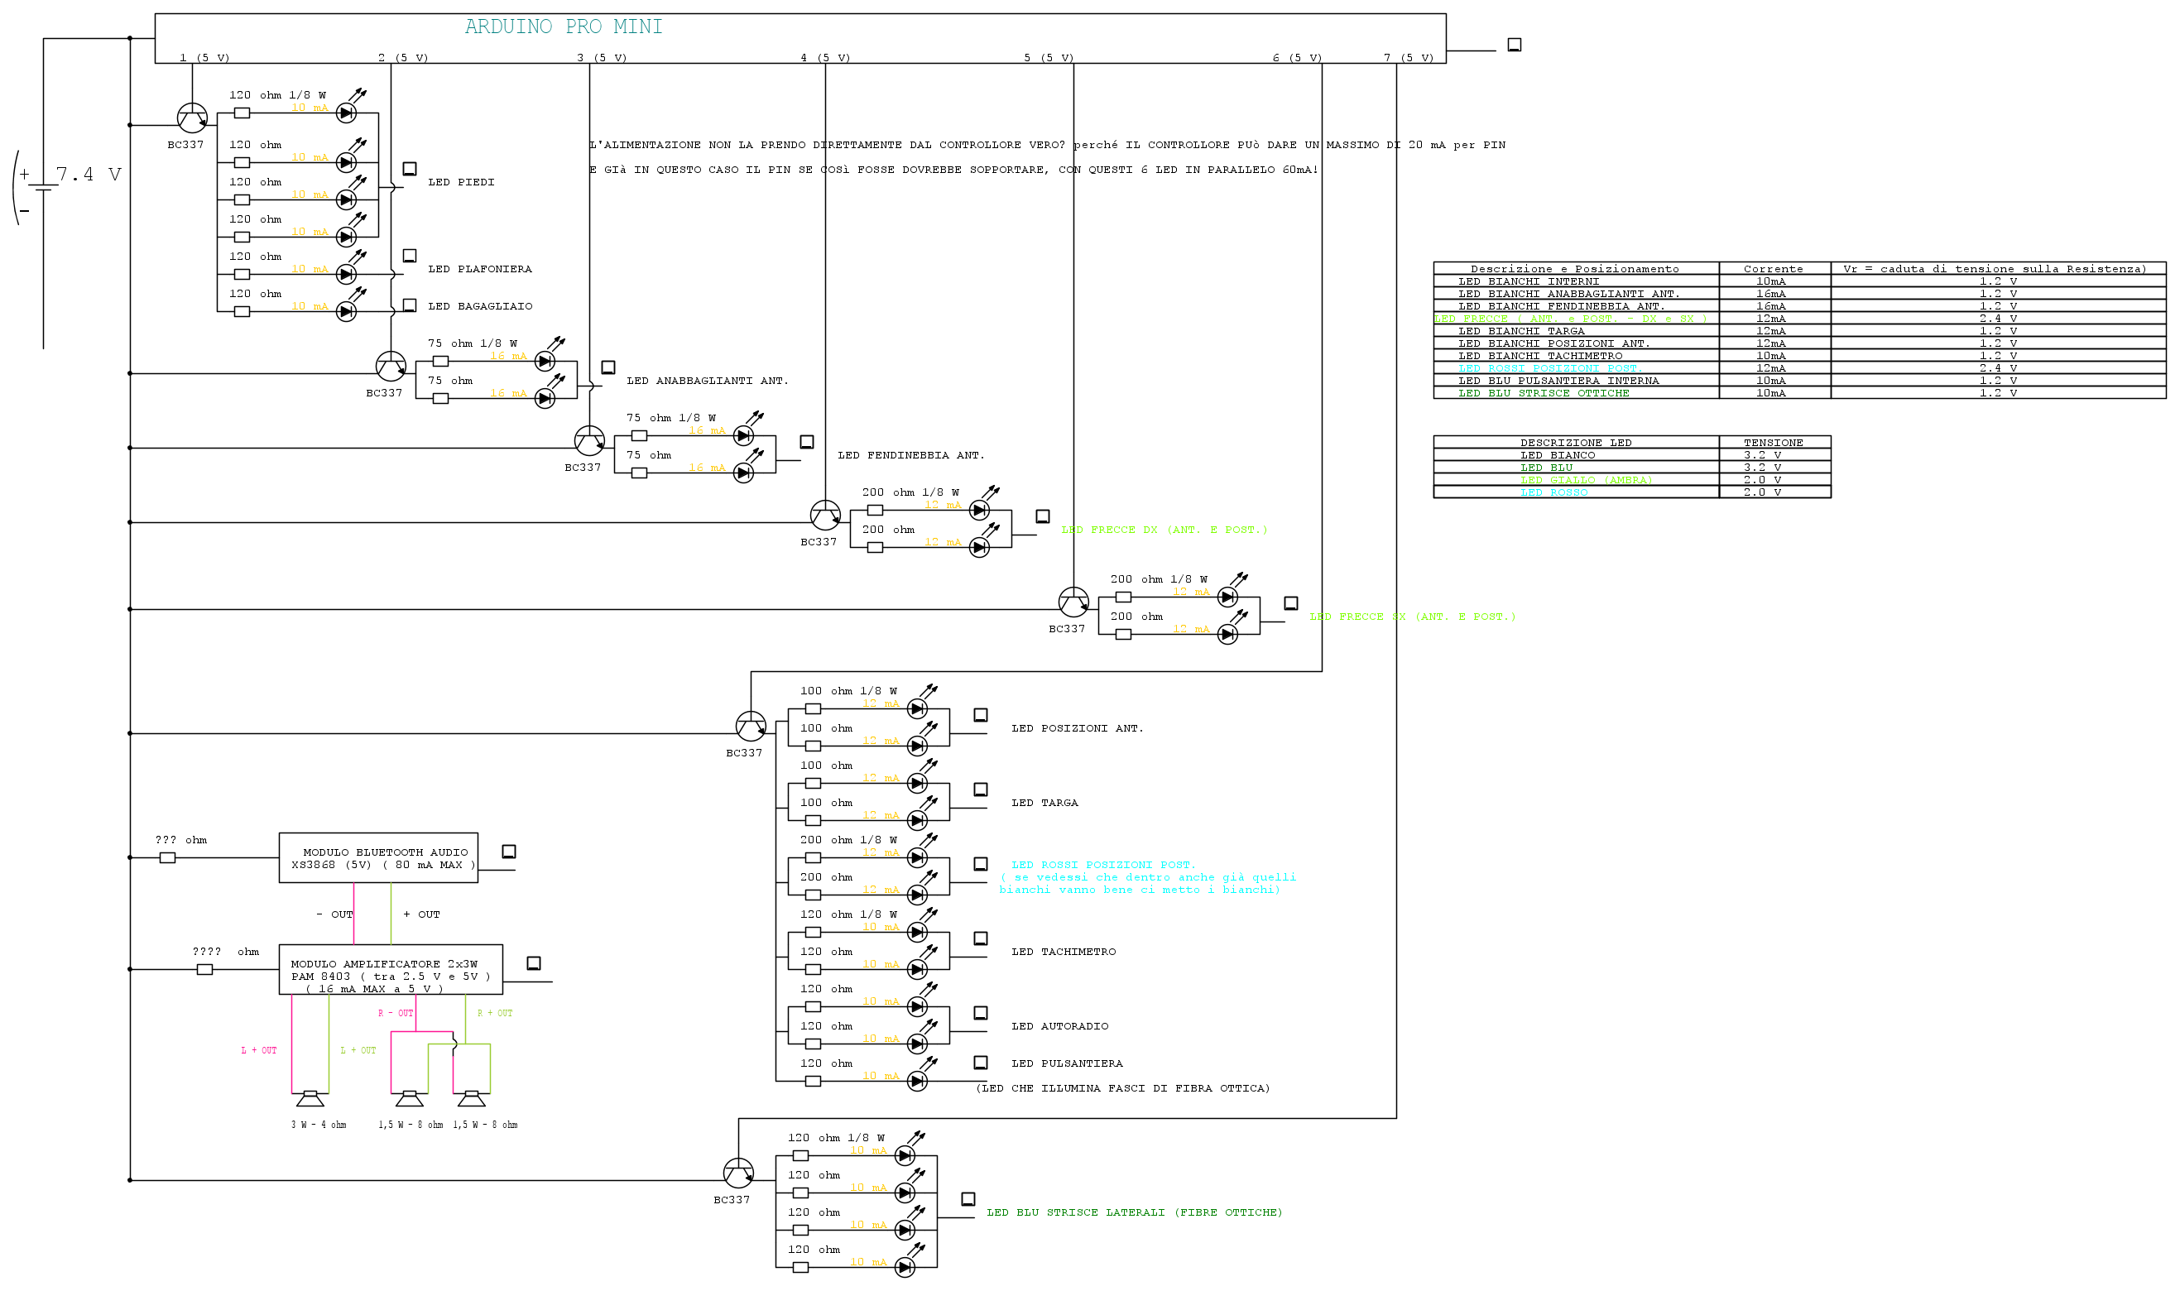
Task: Select the 7.4 V battery symbol
Action: tap(43, 187)
